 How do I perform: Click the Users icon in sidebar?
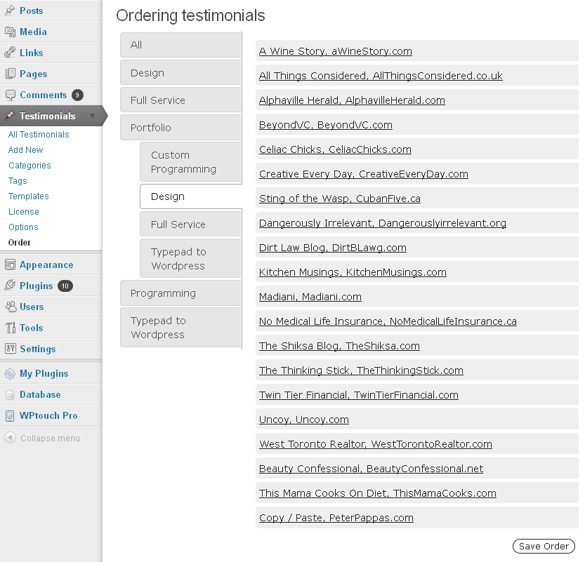pyautogui.click(x=11, y=307)
